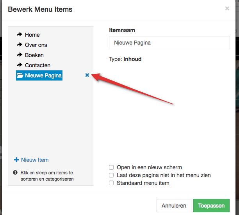Toggle the Standaard menu item checkbox
Screen dimensions: 239x215
[x=111, y=183]
